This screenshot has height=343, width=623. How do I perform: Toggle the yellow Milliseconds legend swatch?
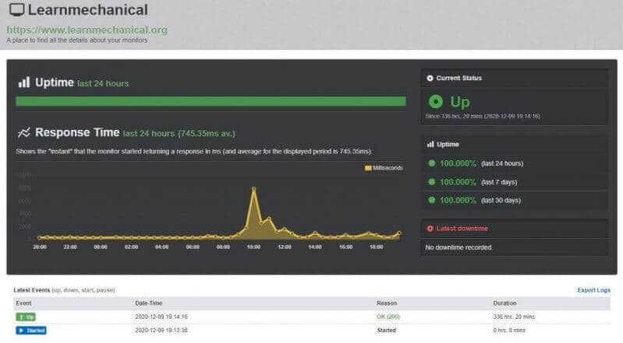[x=368, y=168]
